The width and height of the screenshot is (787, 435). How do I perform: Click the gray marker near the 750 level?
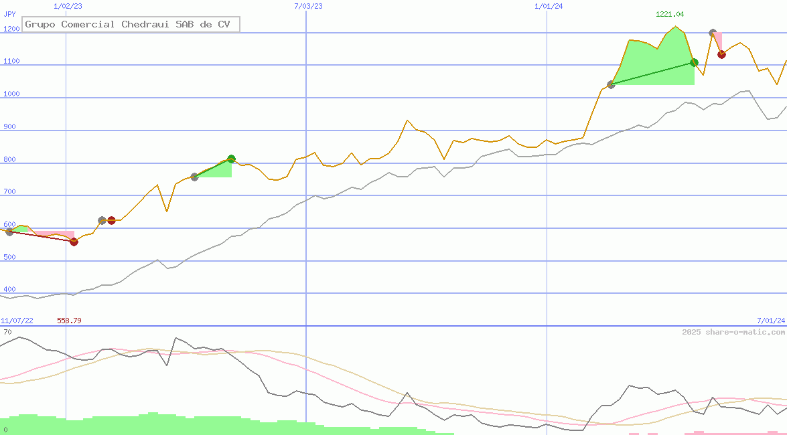point(194,177)
